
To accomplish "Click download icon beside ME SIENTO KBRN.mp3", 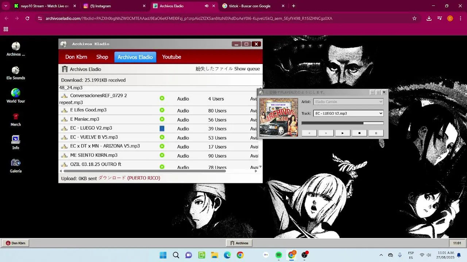I will click(x=64, y=155).
